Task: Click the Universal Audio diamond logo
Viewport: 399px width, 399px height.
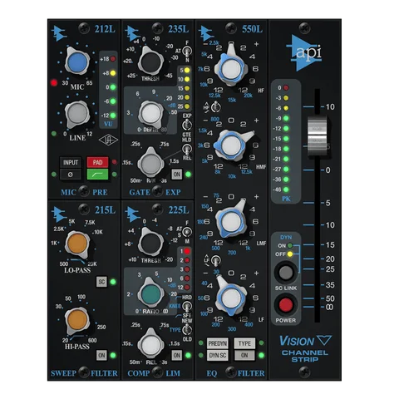Action: click(x=108, y=140)
